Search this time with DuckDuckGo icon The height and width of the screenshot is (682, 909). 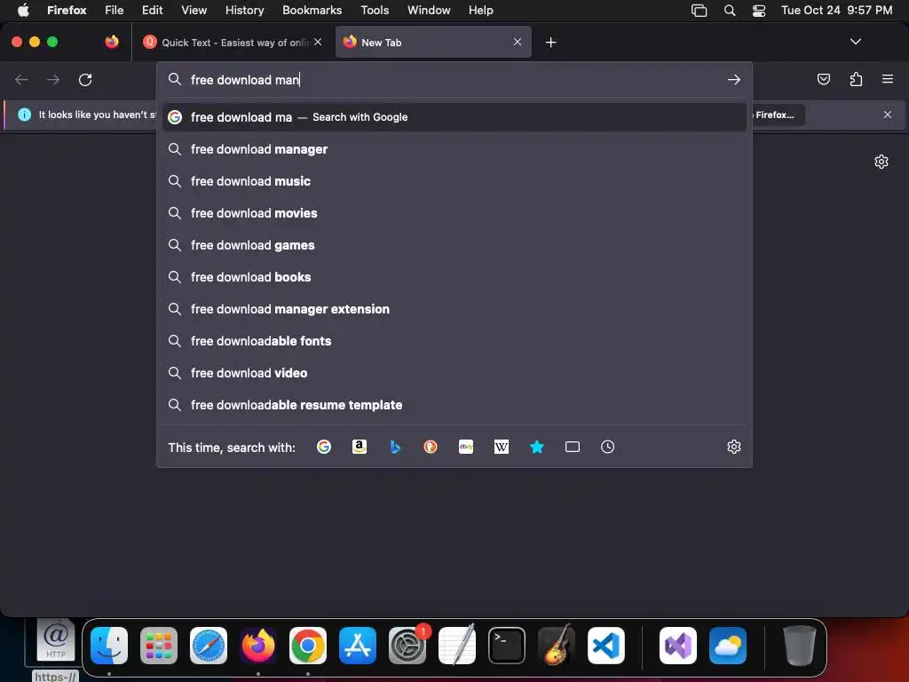431,447
